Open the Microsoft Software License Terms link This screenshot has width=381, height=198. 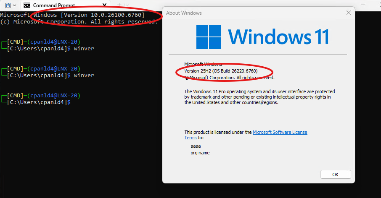tap(280, 132)
